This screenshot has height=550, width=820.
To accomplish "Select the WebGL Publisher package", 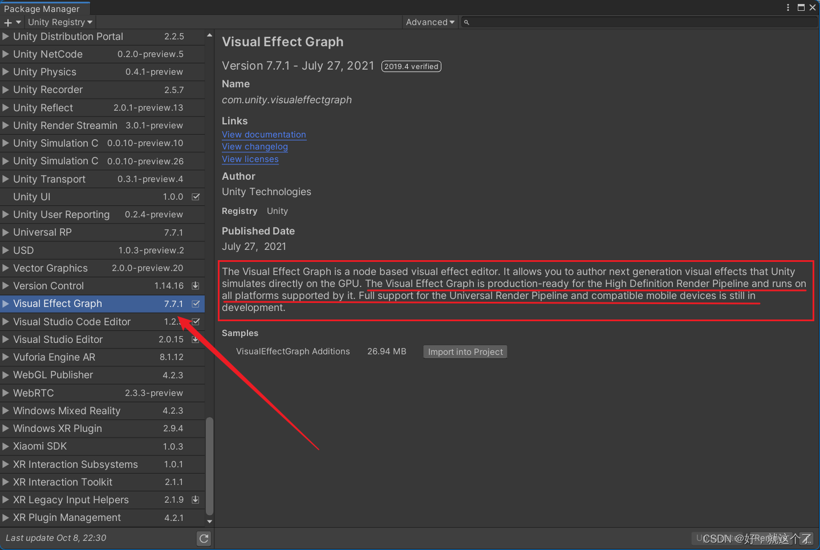I will [102, 375].
